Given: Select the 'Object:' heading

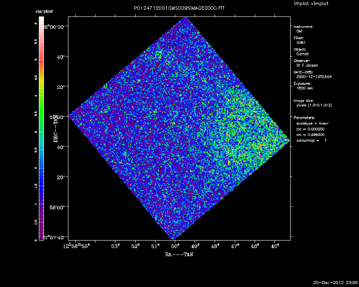Looking at the screenshot, I should click(300, 49).
